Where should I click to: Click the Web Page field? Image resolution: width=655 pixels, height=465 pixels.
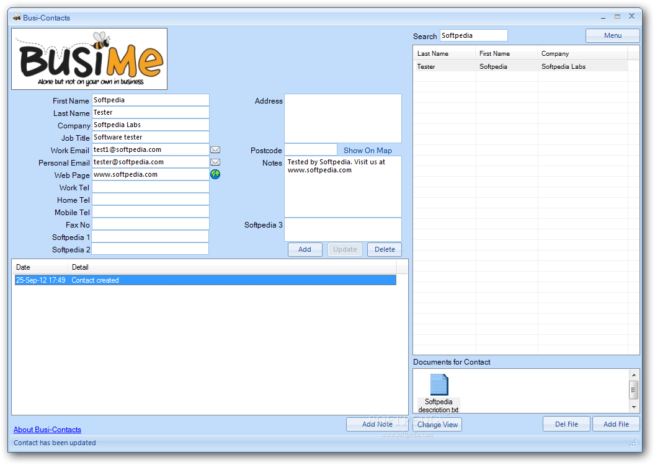(150, 174)
